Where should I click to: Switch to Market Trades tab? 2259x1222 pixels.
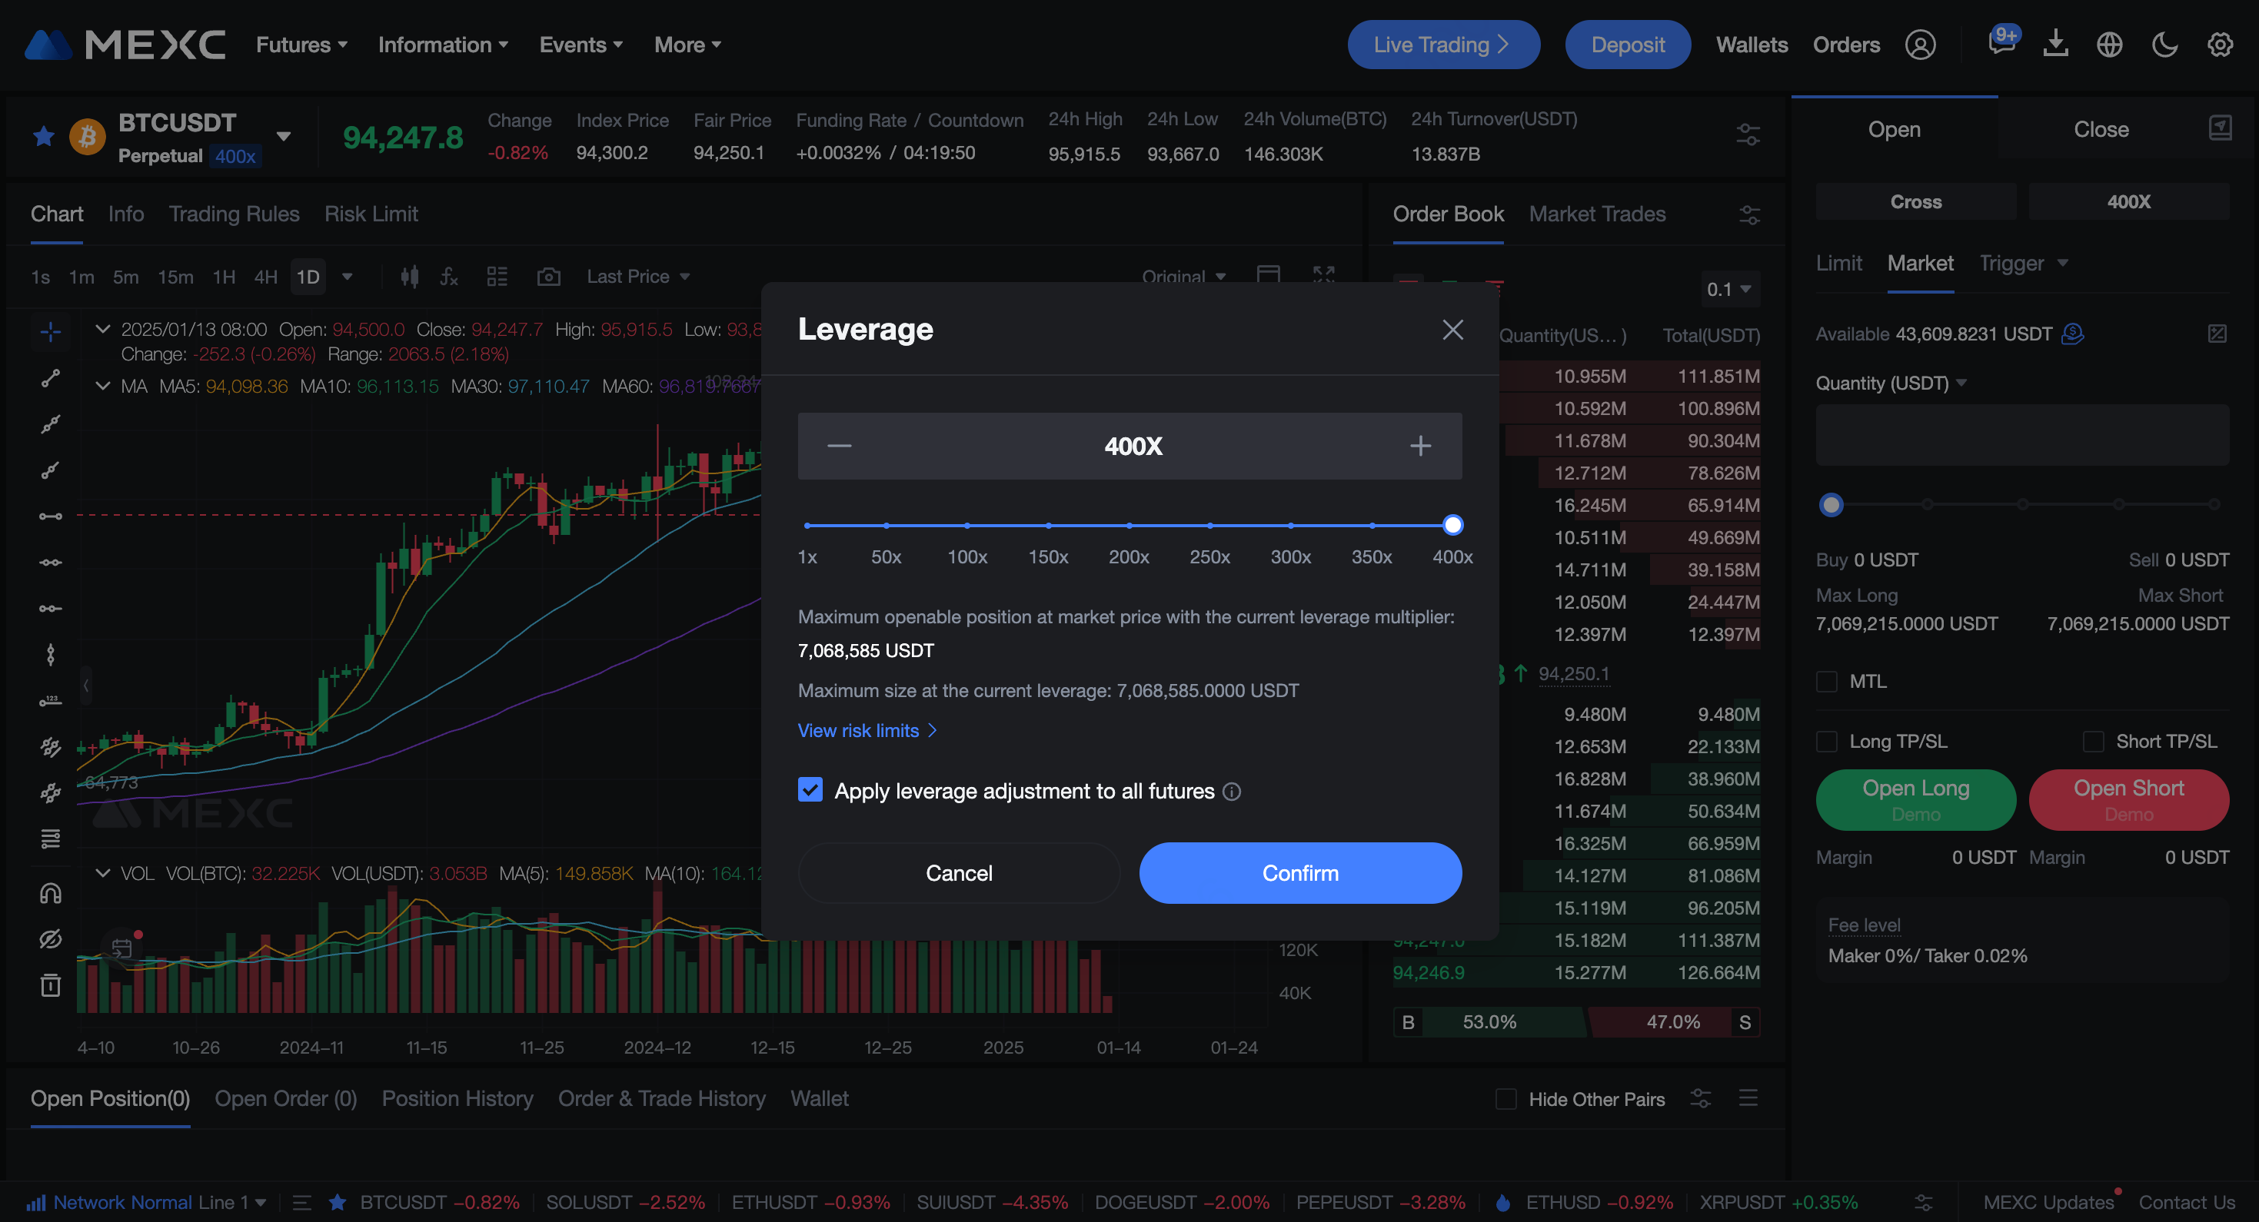click(1597, 214)
